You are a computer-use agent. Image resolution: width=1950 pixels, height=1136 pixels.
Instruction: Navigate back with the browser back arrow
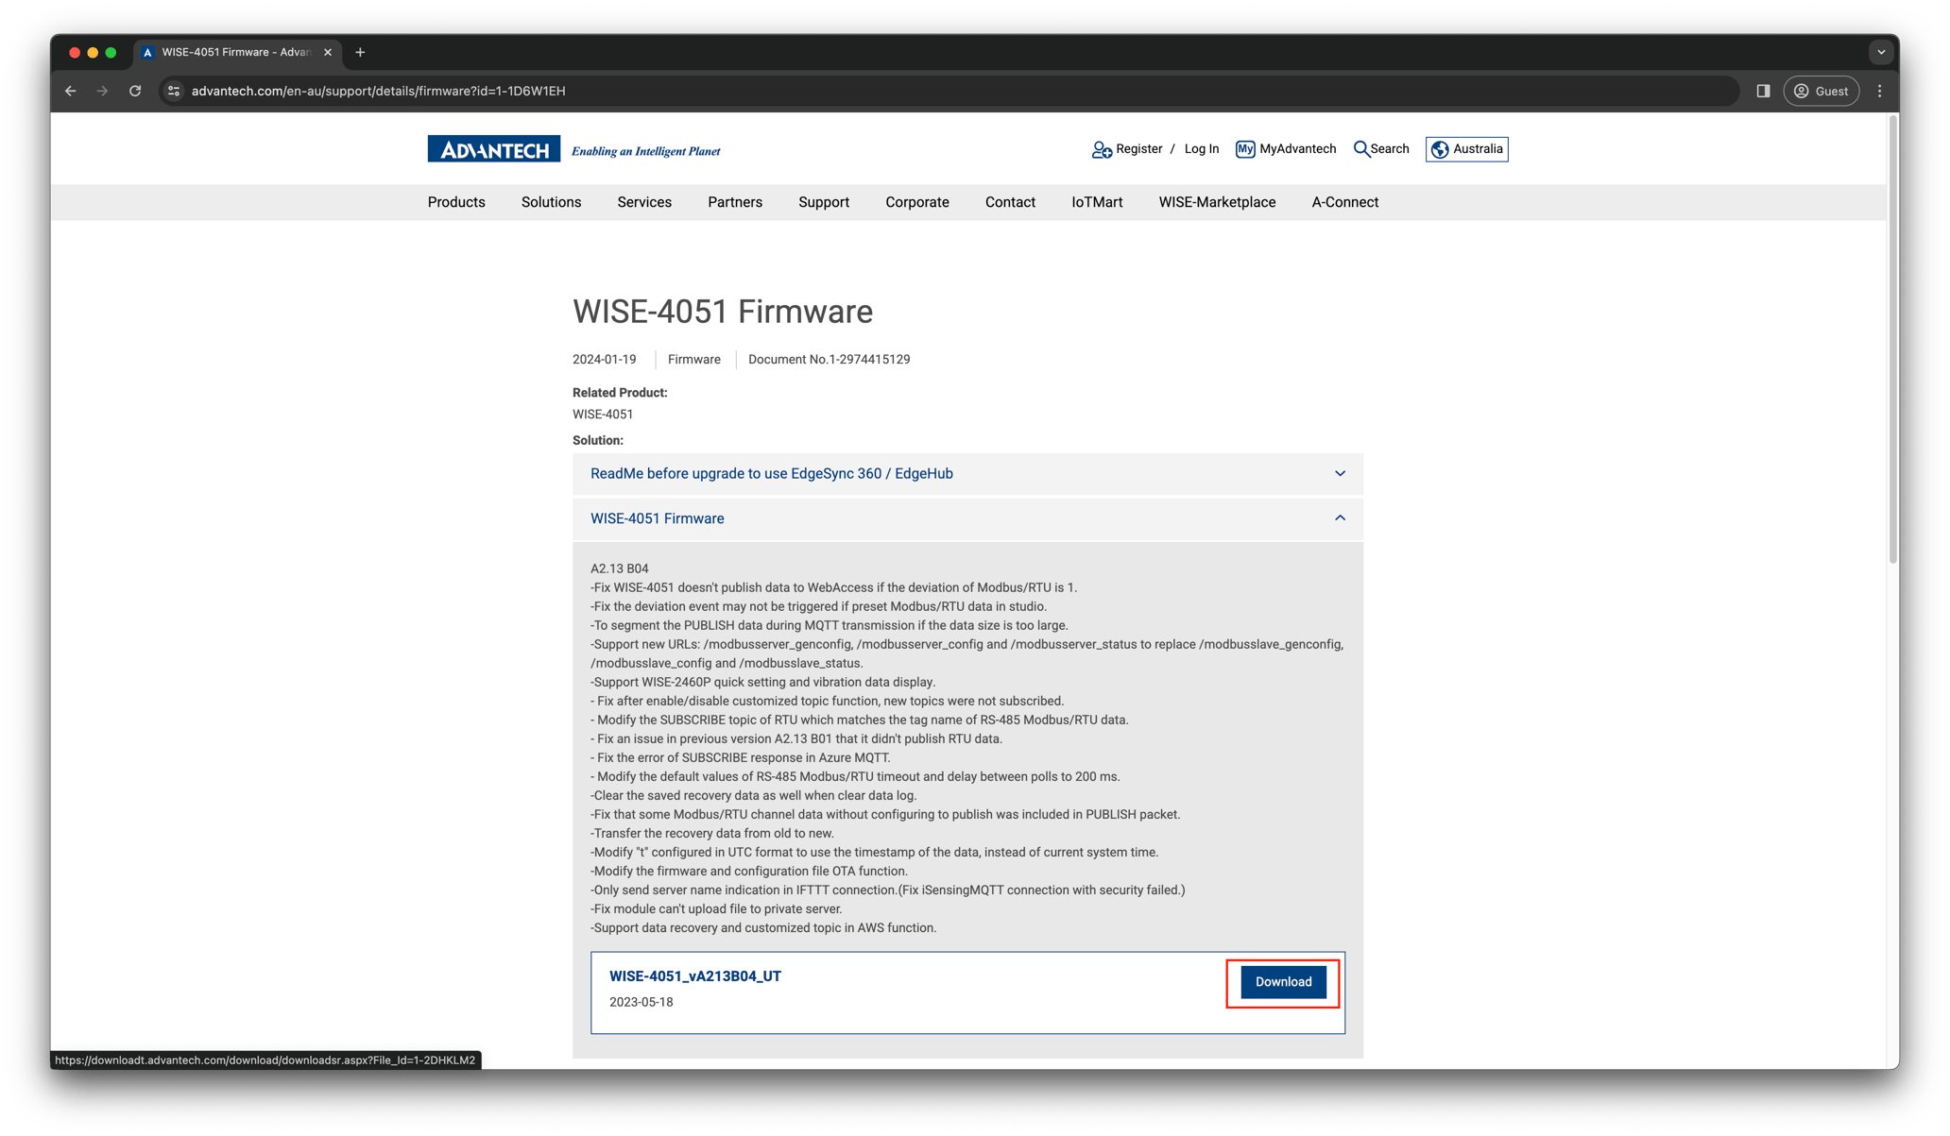[70, 91]
